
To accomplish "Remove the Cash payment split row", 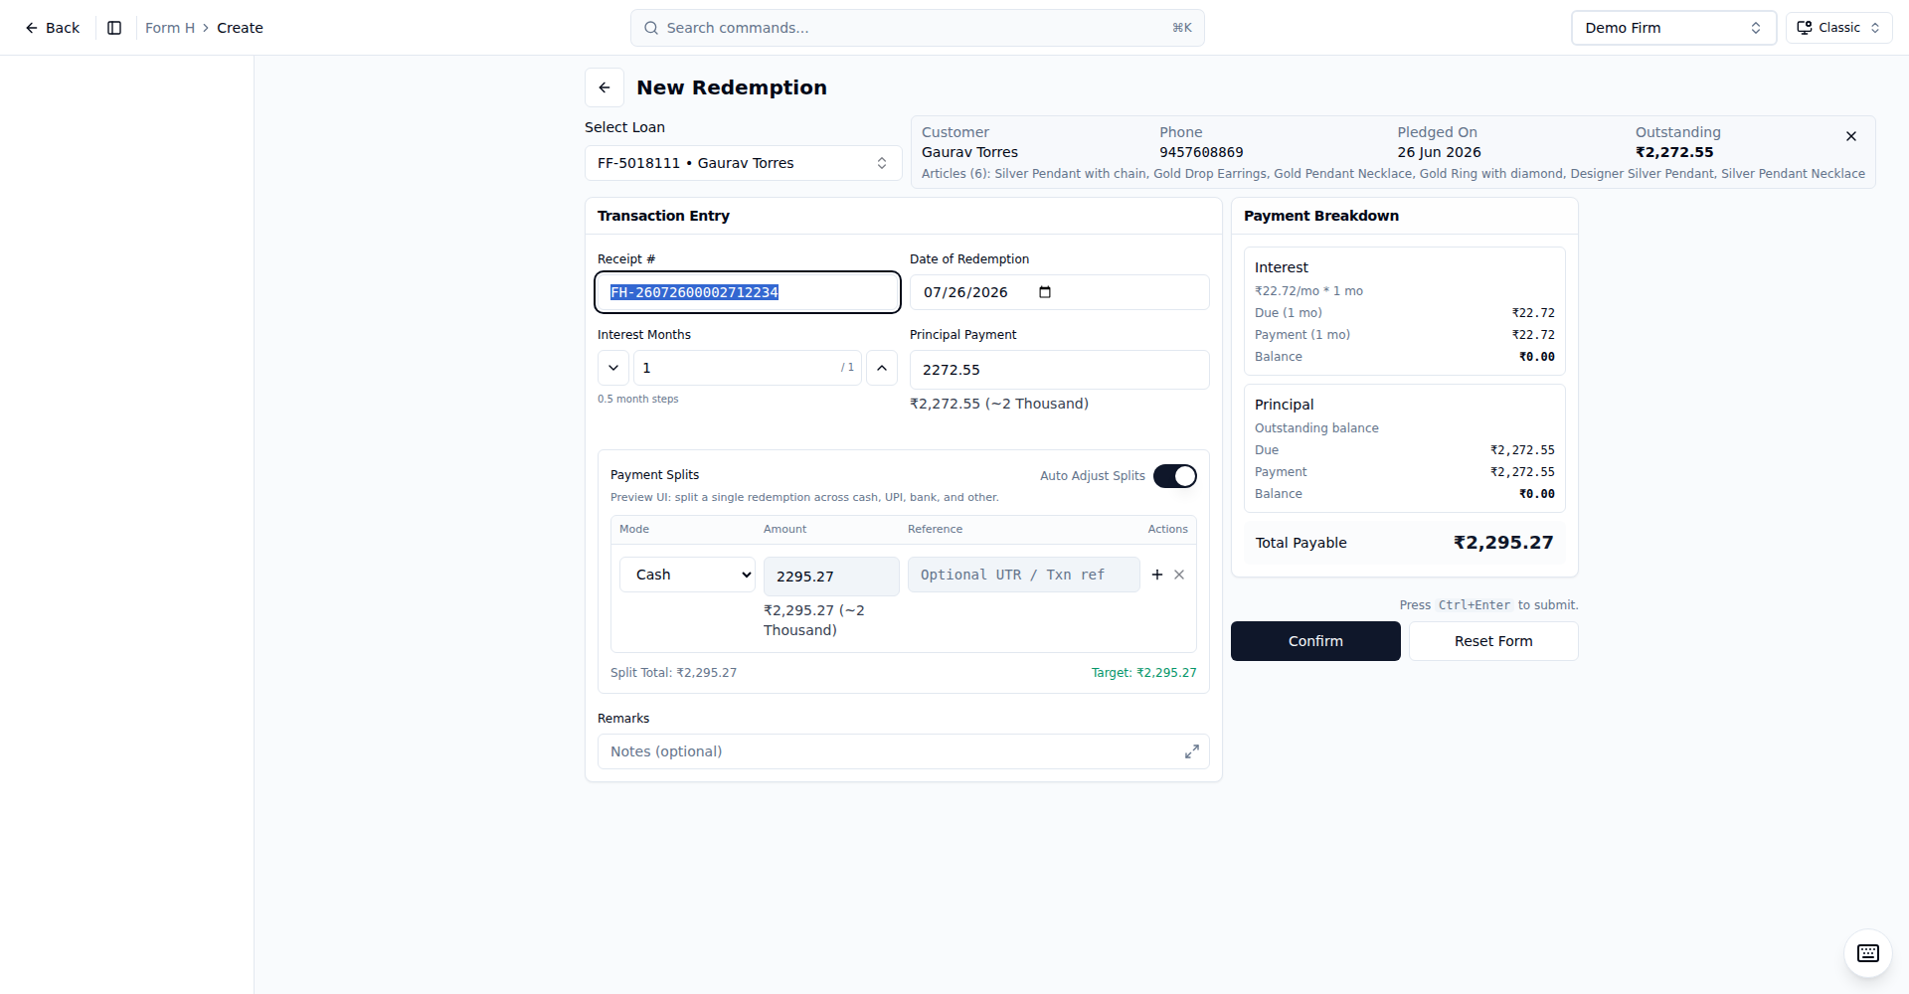I will pyautogui.click(x=1179, y=575).
